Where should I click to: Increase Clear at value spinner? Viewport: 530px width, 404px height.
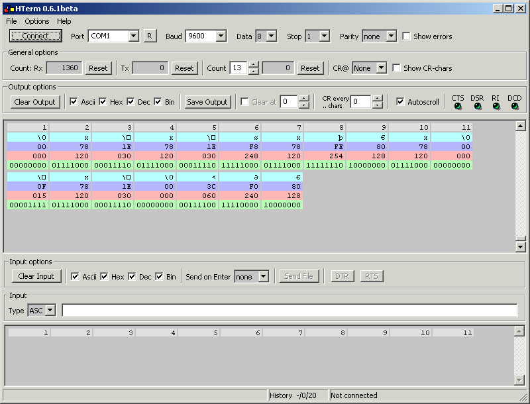(304, 98)
